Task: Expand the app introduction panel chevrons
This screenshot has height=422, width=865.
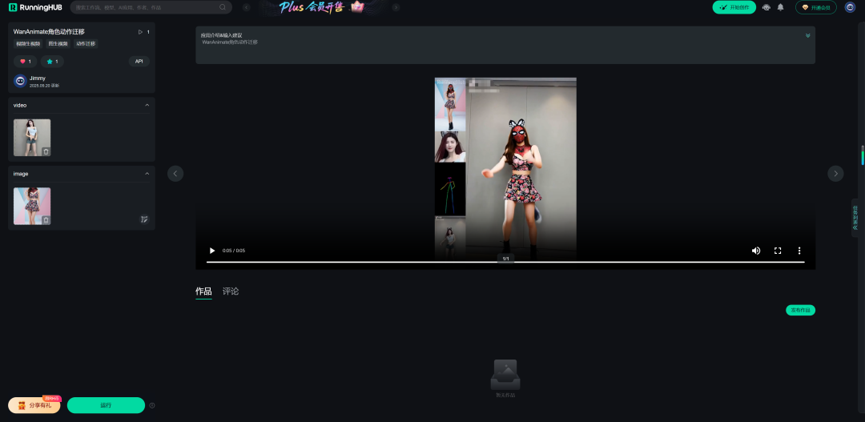Action: [x=807, y=35]
